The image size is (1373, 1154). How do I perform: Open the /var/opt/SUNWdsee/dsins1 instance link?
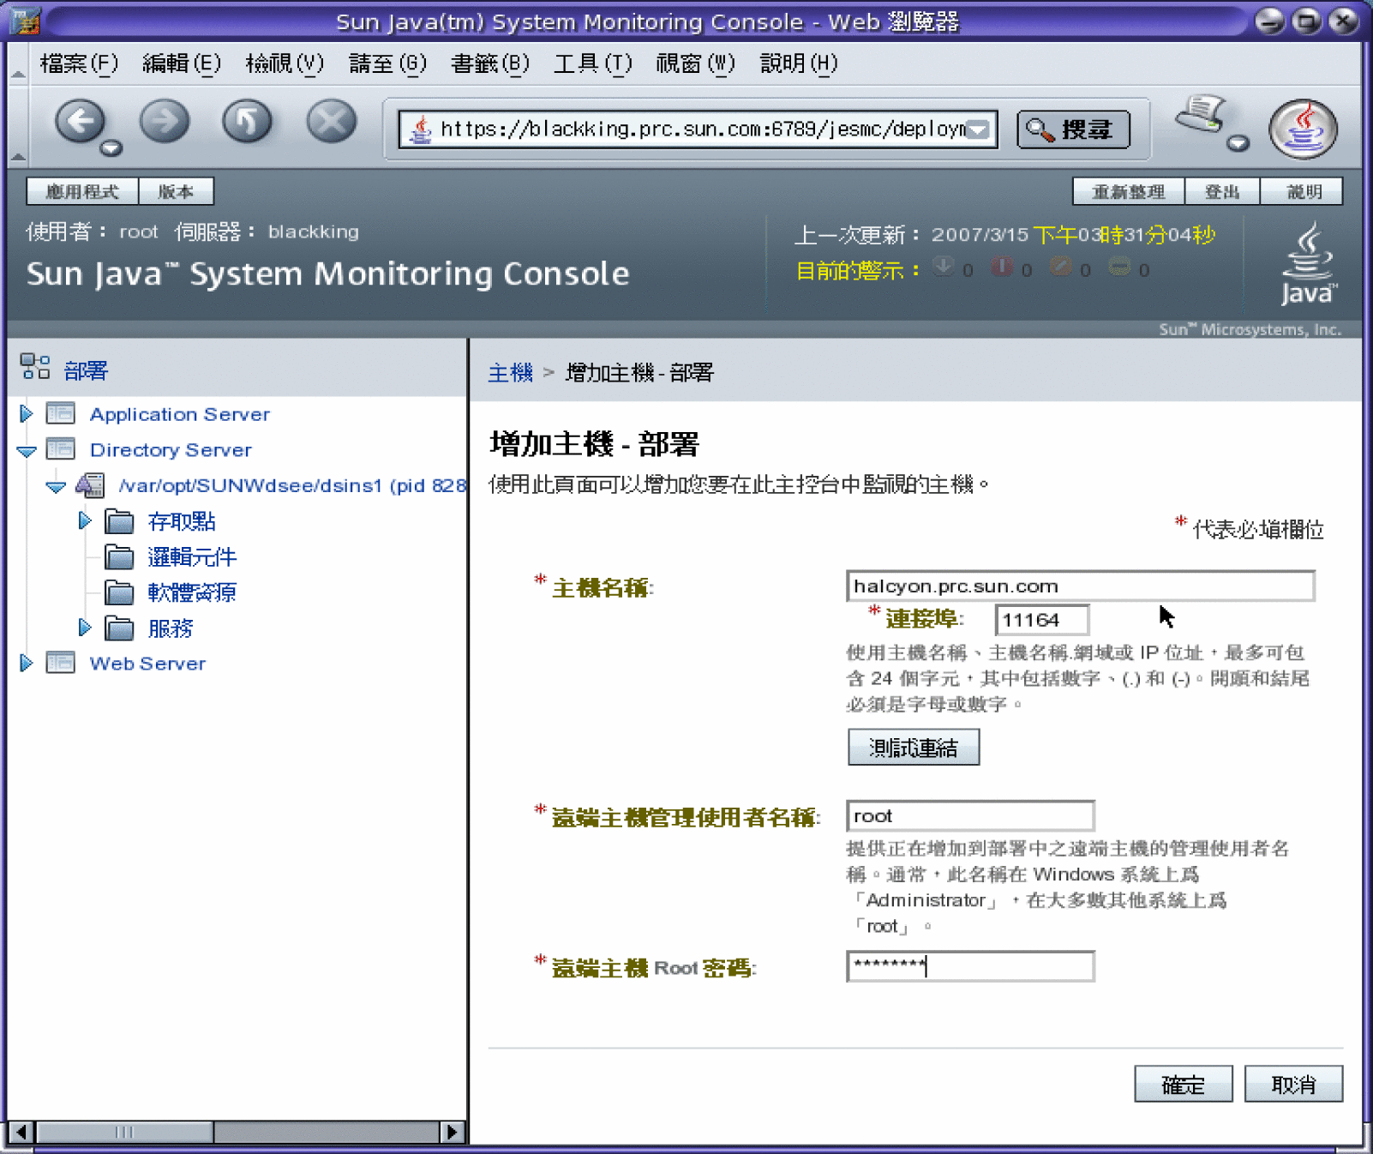pyautogui.click(x=292, y=485)
